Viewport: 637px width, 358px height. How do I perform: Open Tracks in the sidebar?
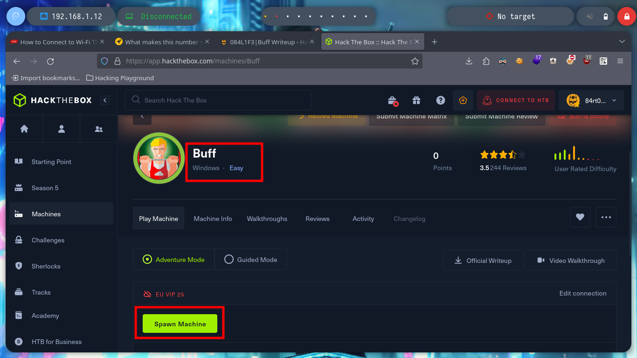click(61, 292)
